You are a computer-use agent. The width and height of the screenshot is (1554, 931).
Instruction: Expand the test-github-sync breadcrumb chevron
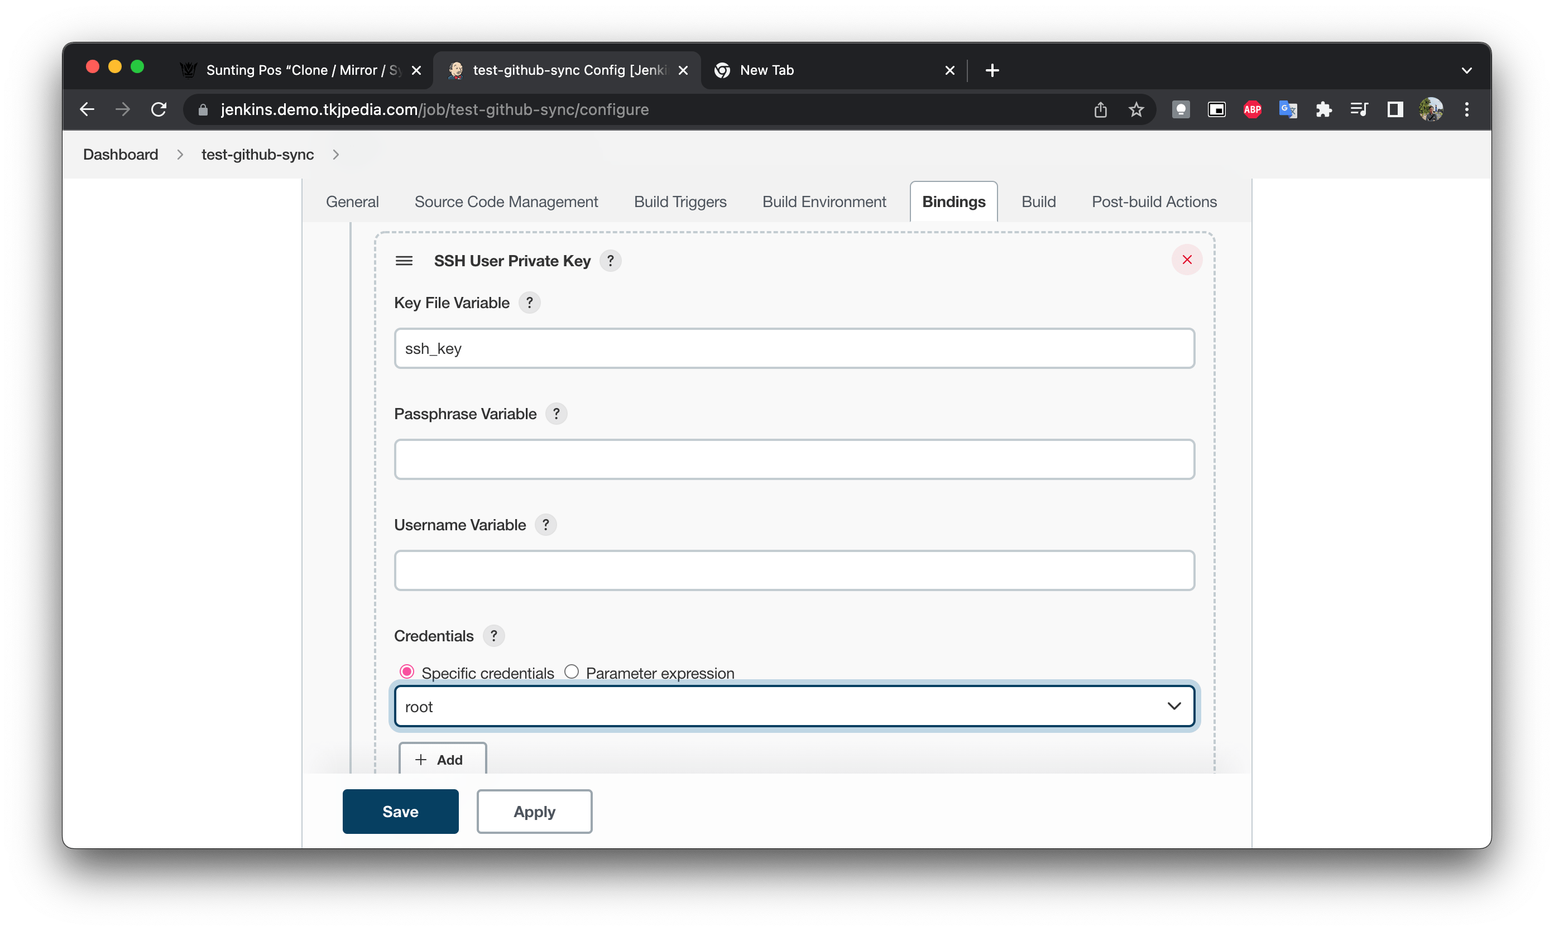[x=335, y=155]
